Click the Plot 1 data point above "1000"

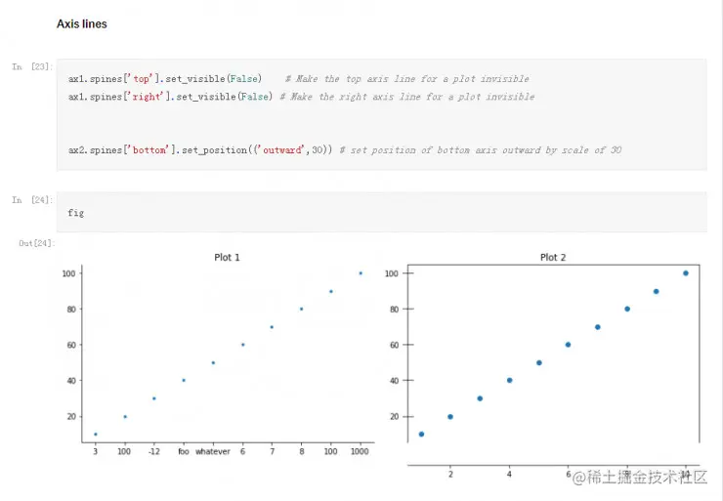click(x=361, y=273)
